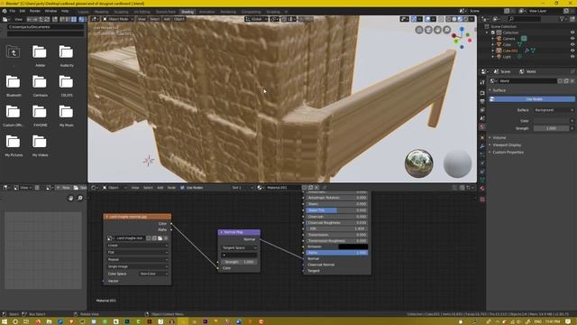This screenshot has width=577, height=325.
Task: Click the viewport zoom magnifier gizmo
Action: pyautogui.click(x=447, y=30)
